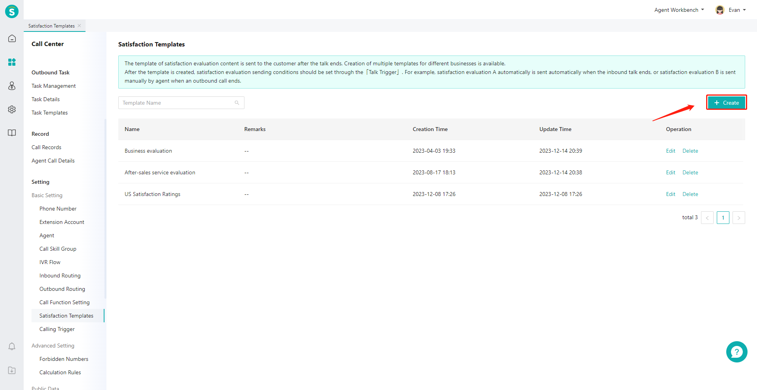Click the Advanced Setting group label
The width and height of the screenshot is (757, 390).
pyautogui.click(x=53, y=346)
